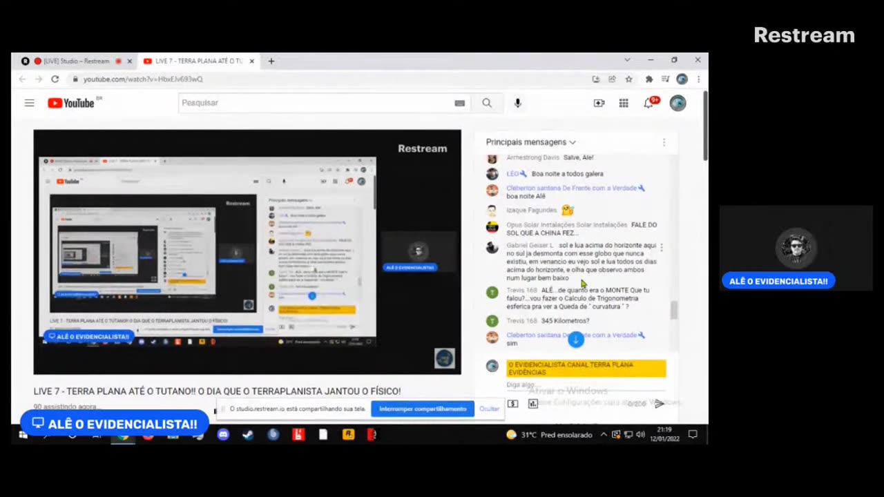Click the share page icon in address bar

(612, 79)
